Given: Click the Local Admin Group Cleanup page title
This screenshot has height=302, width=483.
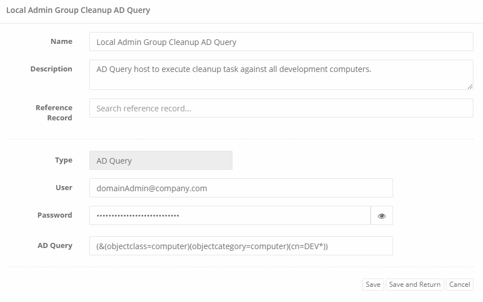Looking at the screenshot, I should (x=78, y=10).
